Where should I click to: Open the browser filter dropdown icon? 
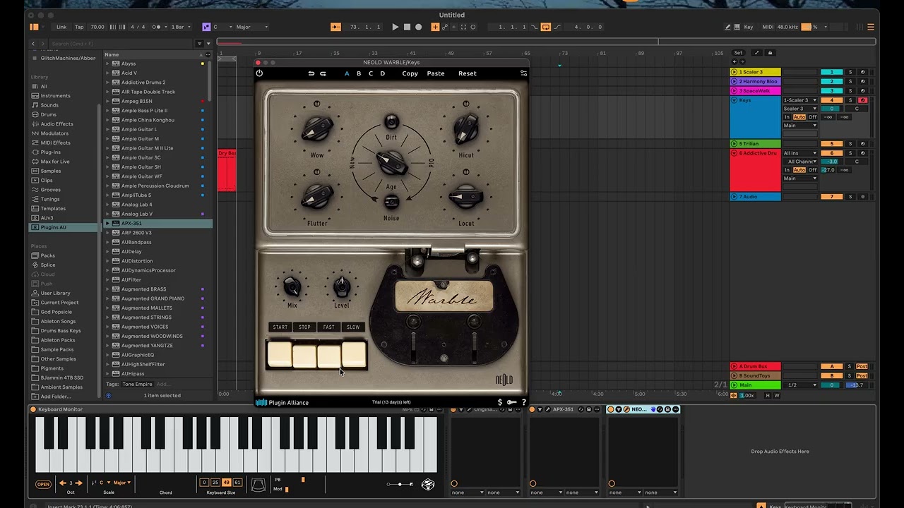pos(200,44)
